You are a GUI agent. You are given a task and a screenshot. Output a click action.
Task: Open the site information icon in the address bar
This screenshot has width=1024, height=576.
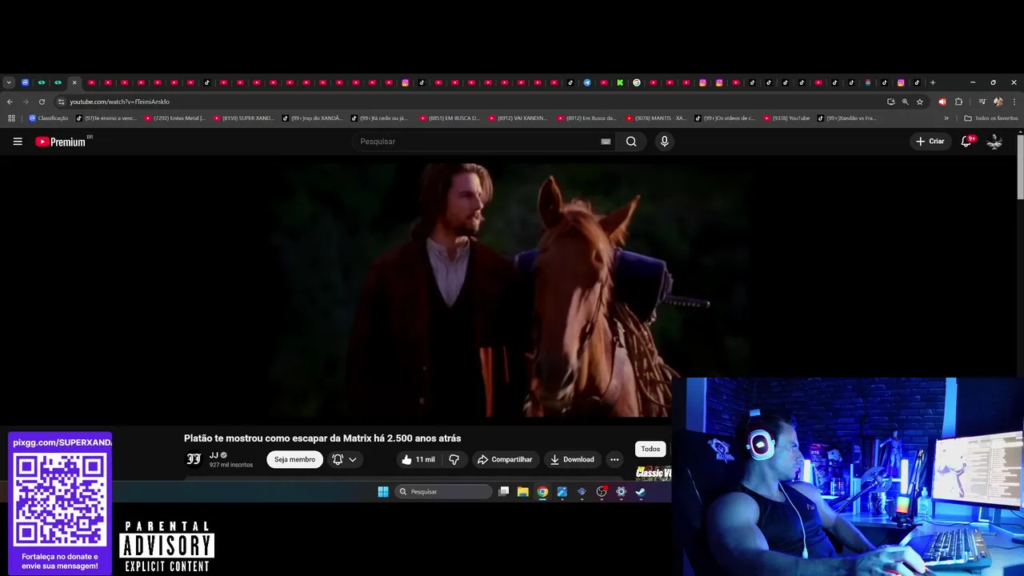61,102
